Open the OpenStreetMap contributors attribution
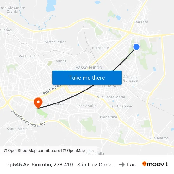Image resolution: width=174 pixels, height=174 pixels. (32, 151)
